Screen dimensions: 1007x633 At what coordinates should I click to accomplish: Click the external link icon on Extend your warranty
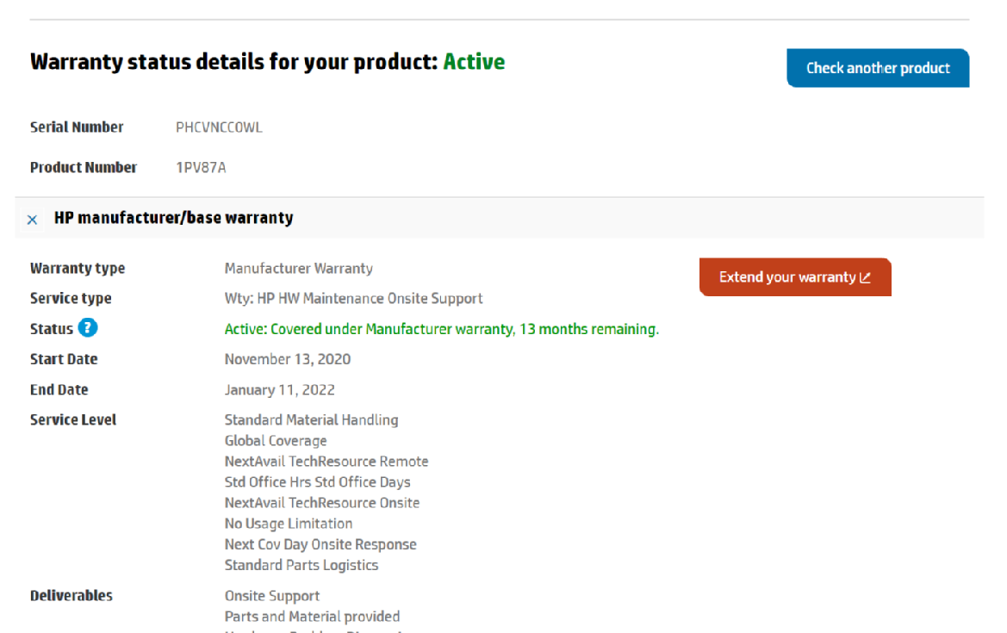click(x=865, y=277)
